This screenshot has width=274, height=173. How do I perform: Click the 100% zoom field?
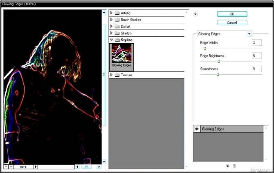[x=23, y=167]
